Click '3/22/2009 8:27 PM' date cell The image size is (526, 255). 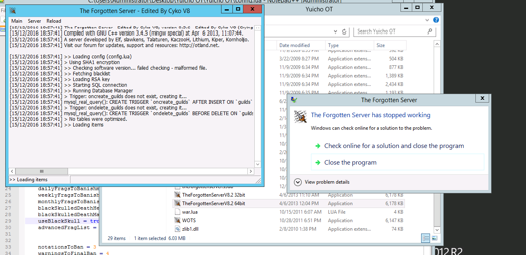click(299, 59)
